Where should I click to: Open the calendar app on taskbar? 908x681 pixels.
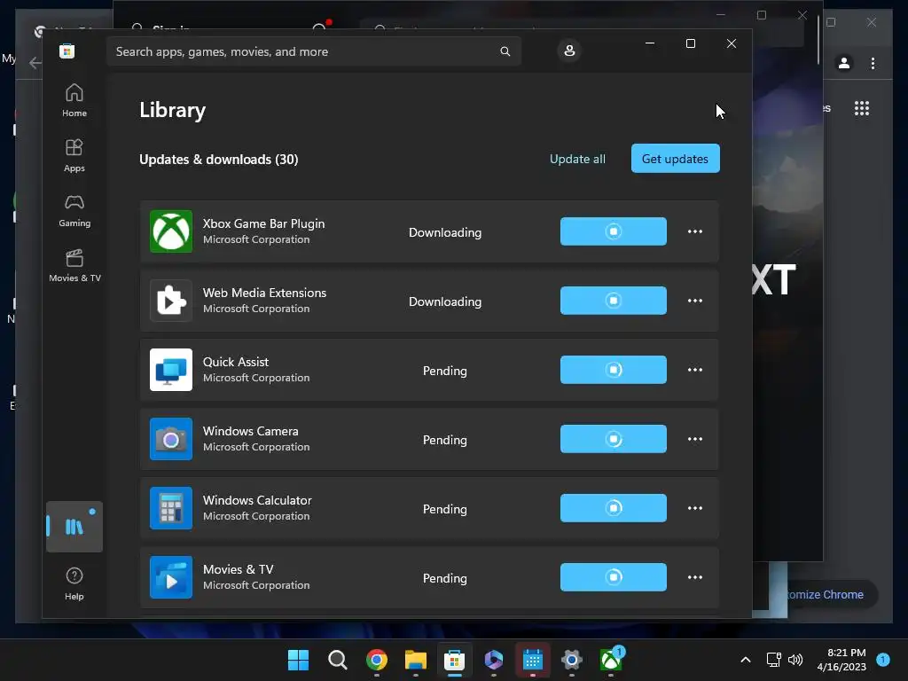click(533, 660)
